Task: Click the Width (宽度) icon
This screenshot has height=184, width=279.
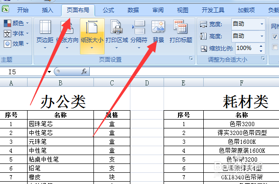Action: tap(203, 24)
